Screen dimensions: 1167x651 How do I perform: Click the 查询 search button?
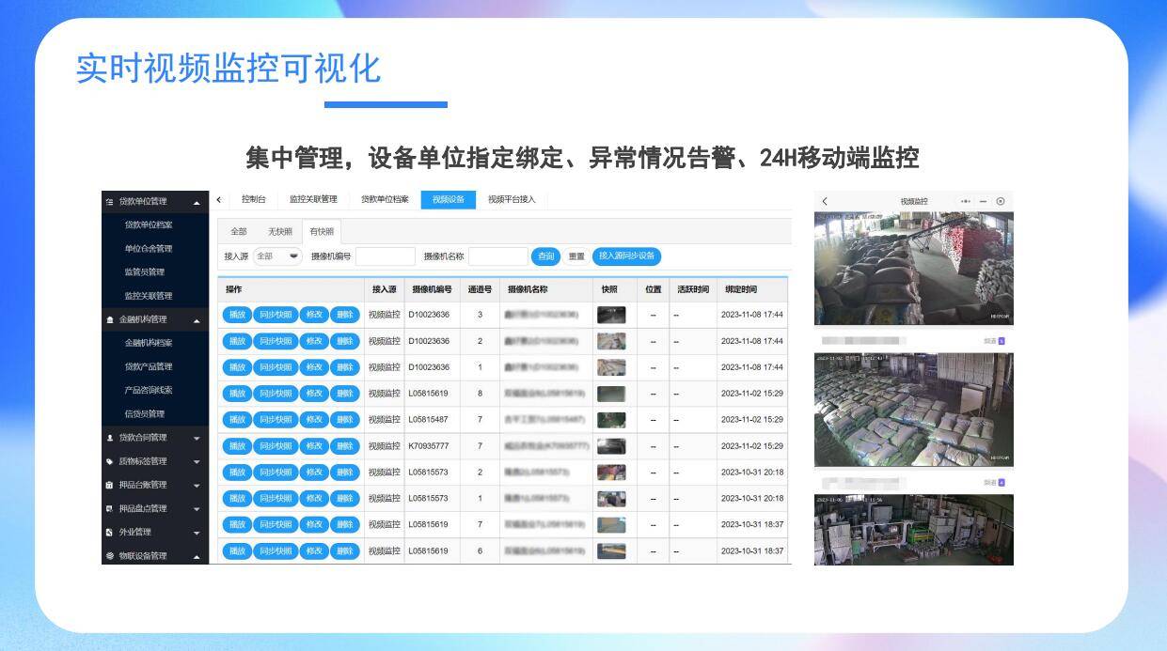point(545,256)
